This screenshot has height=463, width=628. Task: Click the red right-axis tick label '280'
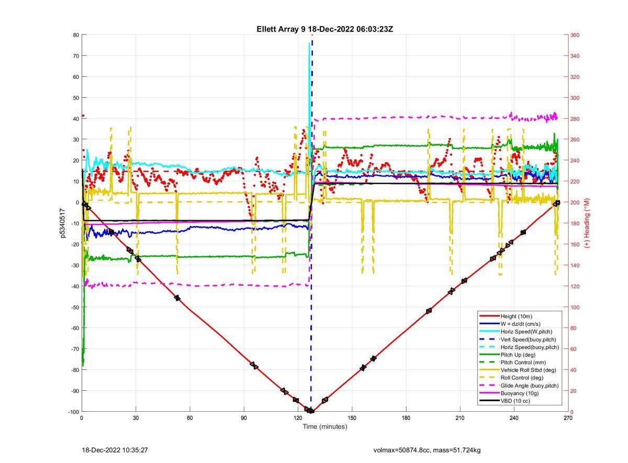point(575,119)
